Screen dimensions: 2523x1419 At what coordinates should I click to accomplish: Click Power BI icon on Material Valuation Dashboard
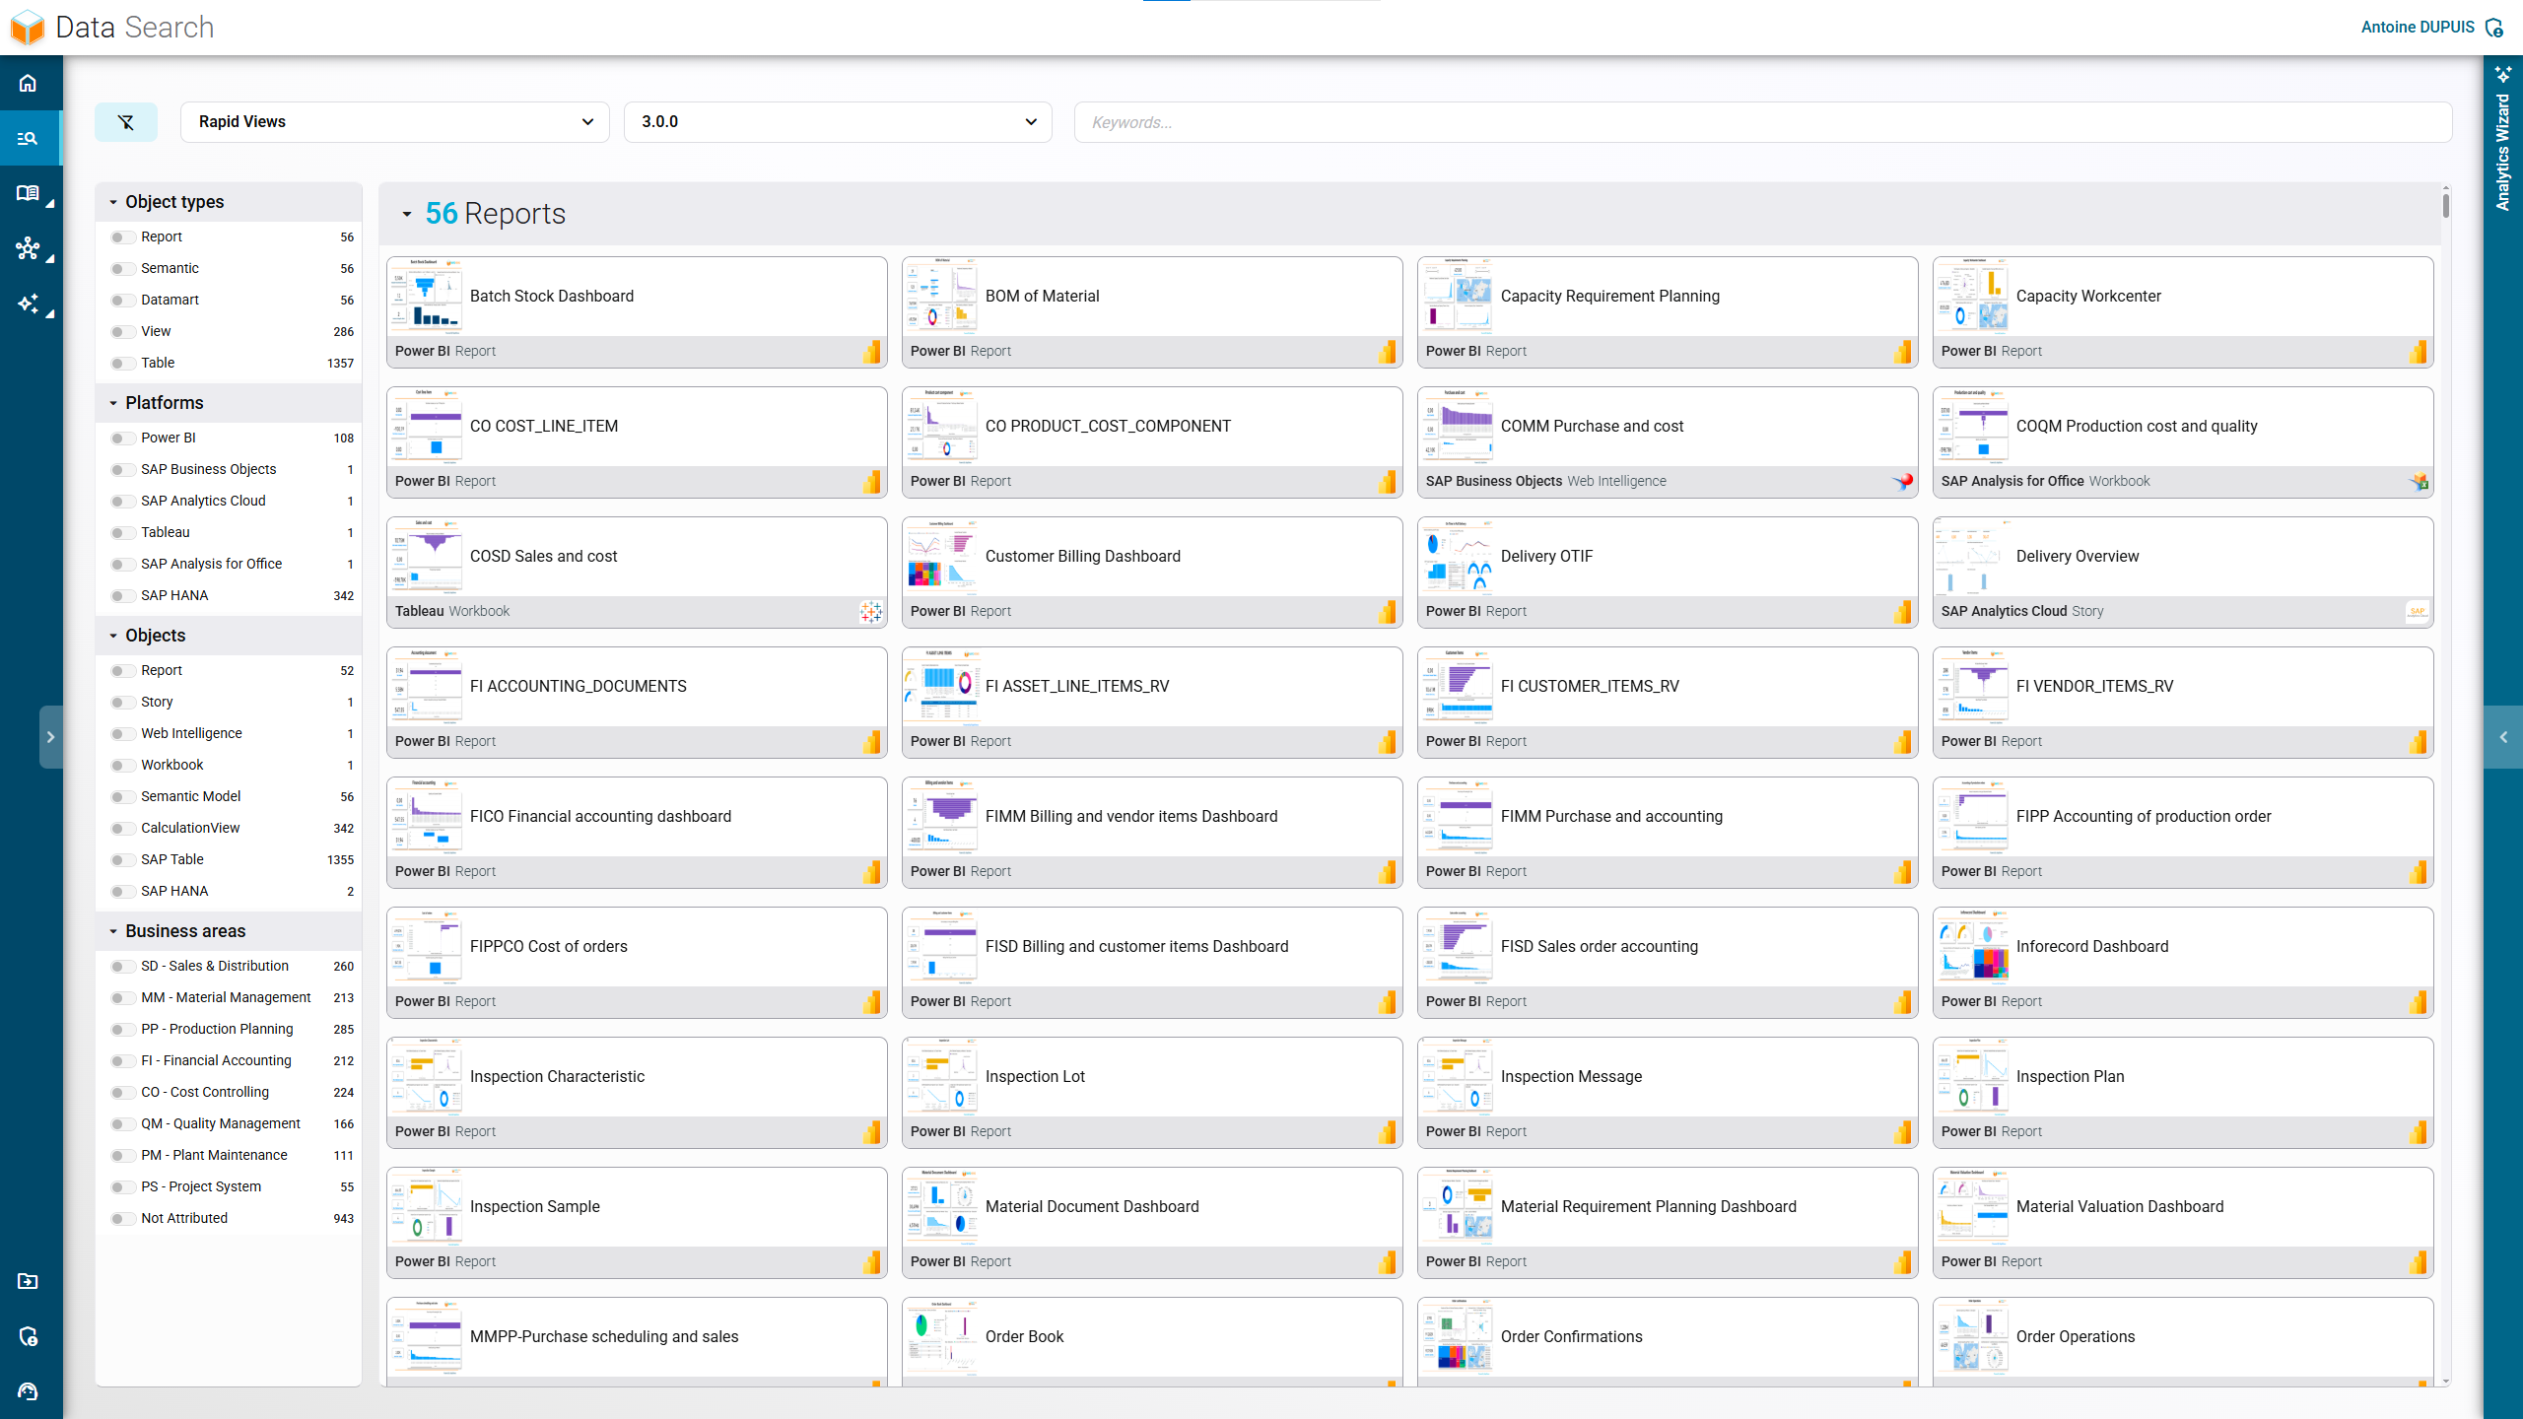click(2419, 1262)
